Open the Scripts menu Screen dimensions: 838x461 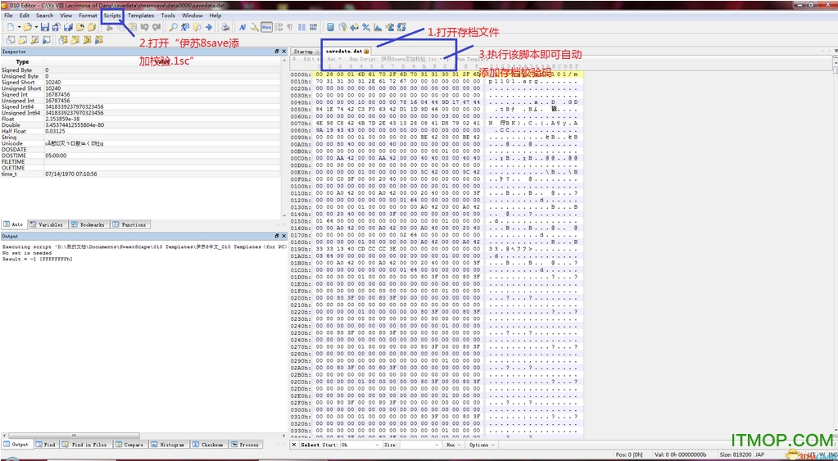coord(112,16)
